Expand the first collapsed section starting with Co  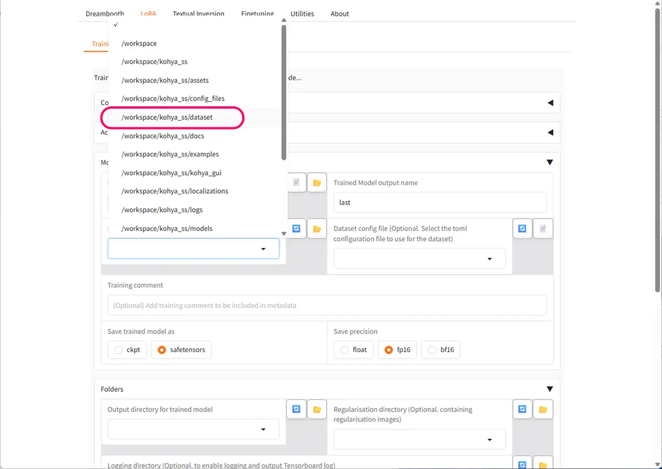pyautogui.click(x=549, y=103)
